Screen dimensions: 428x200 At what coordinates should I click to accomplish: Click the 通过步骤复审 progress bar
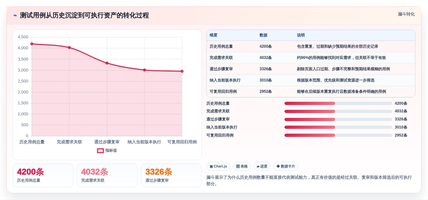pos(338,119)
